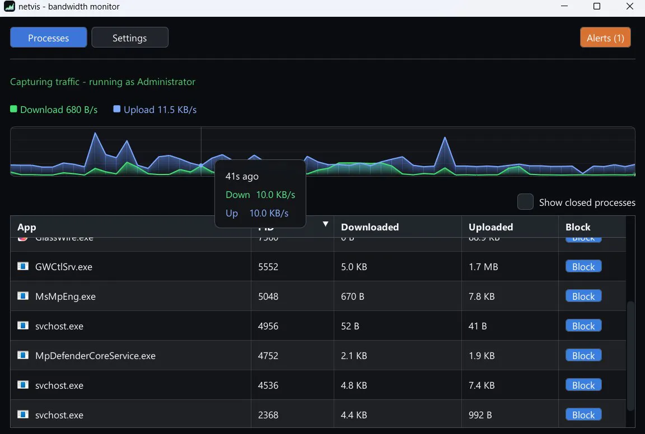Click the process icon for svchost.exe PID 2368
The width and height of the screenshot is (645, 434).
click(x=23, y=414)
